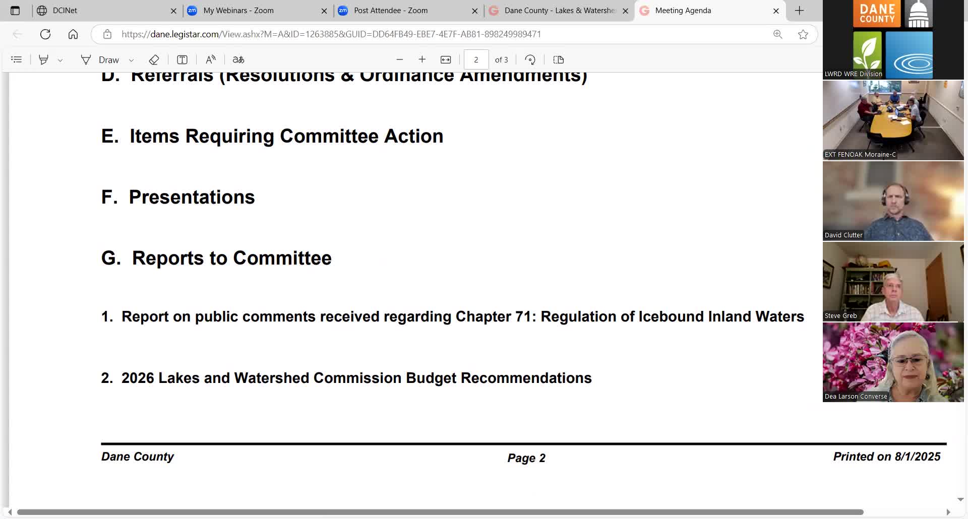Click the horizontal scrollbar left arrow

pyautogui.click(x=10, y=512)
